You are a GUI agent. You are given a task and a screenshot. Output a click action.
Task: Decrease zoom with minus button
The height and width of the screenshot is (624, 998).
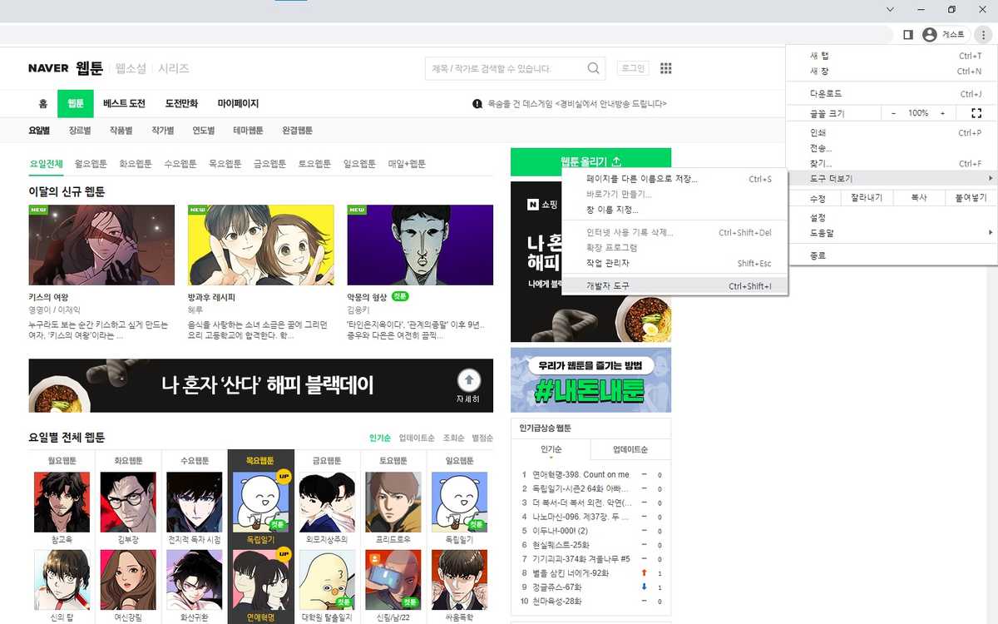click(893, 112)
